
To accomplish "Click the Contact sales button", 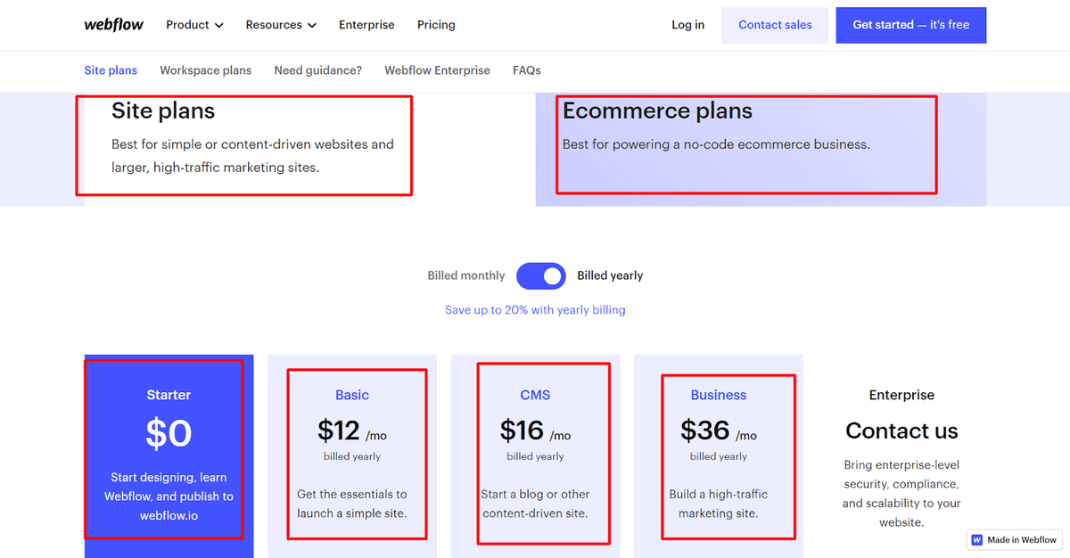I will click(775, 24).
